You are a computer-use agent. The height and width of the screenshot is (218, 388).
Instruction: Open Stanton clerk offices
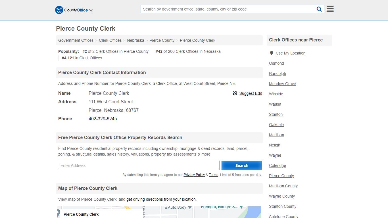(x=276, y=114)
